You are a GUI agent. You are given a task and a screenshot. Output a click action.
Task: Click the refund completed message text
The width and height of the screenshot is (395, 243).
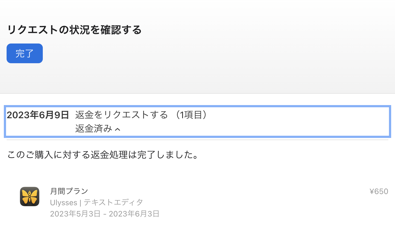coord(103,155)
